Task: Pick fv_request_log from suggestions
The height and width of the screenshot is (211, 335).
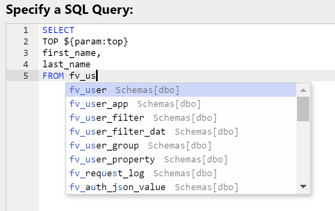Action: [x=181, y=173]
